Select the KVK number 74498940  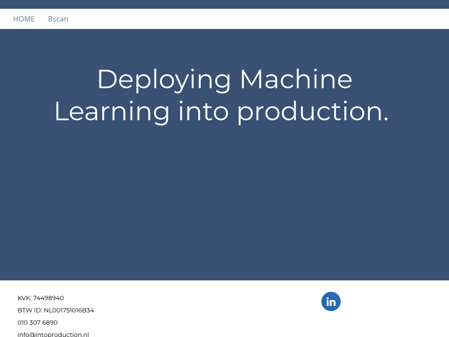click(x=49, y=298)
